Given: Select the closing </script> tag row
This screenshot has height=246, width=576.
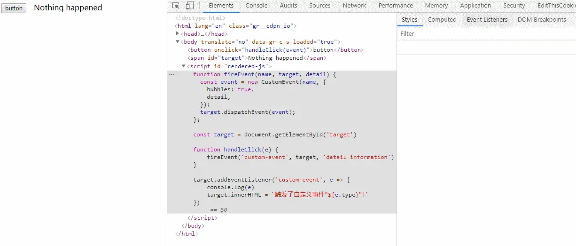Looking at the screenshot, I should click(x=202, y=218).
